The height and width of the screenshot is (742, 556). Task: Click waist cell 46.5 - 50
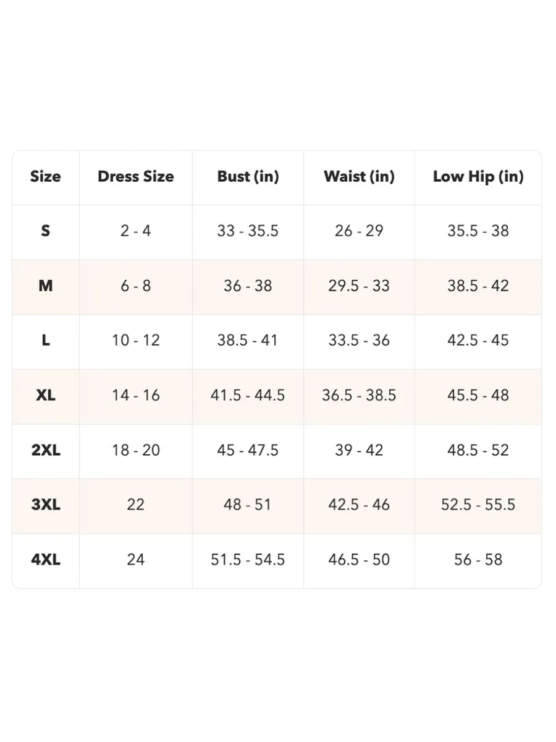359,560
